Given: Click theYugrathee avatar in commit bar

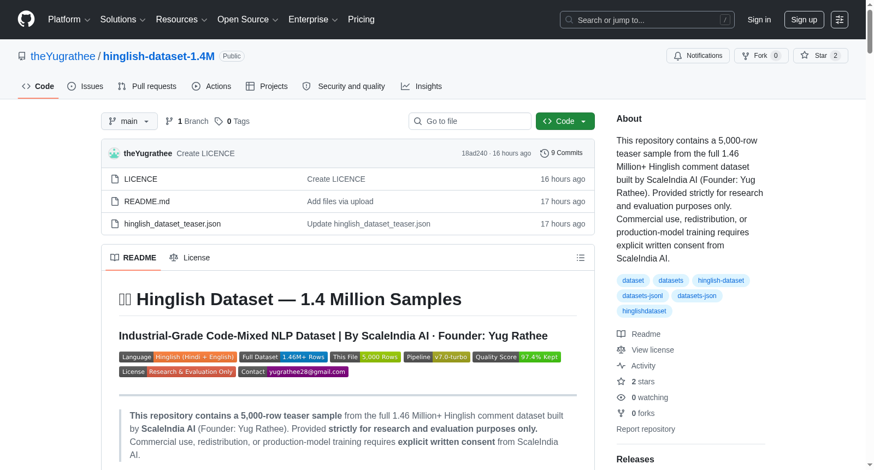Looking at the screenshot, I should pos(114,153).
